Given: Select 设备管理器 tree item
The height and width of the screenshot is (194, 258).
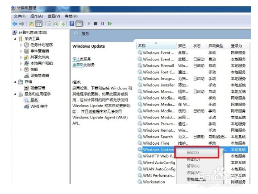Looking at the screenshot, I should coord(40,76).
